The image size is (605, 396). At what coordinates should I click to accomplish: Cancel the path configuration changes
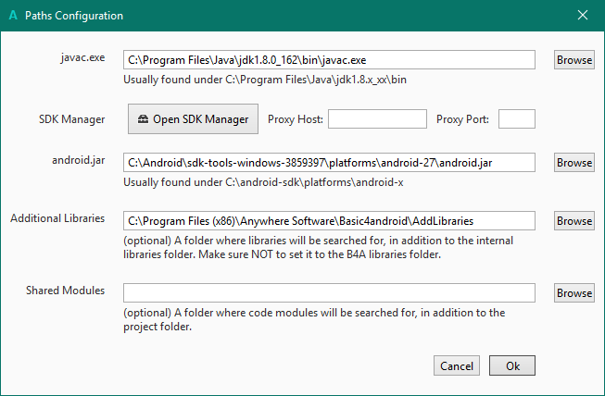(x=457, y=365)
